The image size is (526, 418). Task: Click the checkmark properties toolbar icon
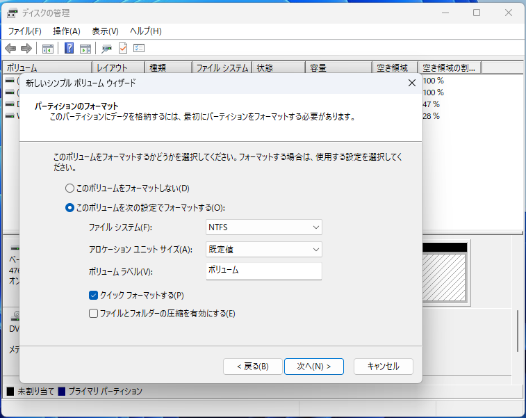click(123, 49)
